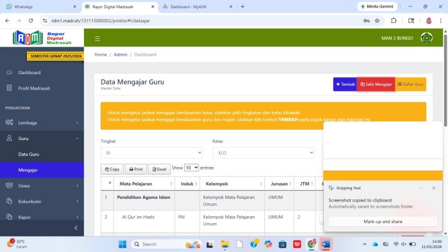Go to Home breadcrumb link

[x=100, y=54]
